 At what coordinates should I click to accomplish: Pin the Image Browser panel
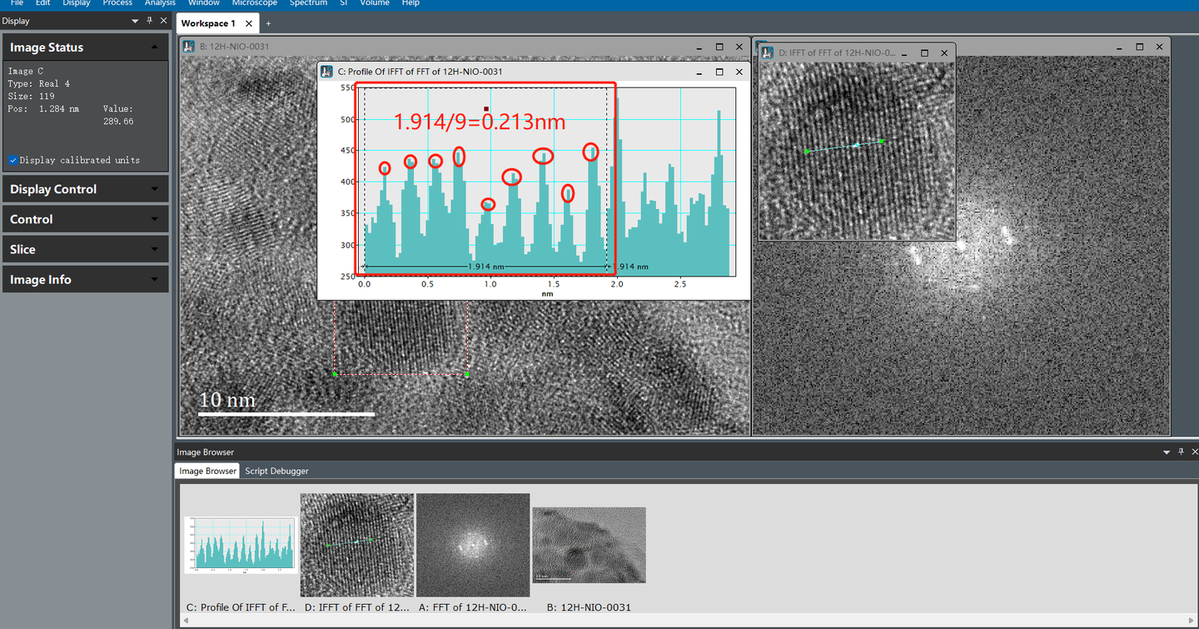point(1182,452)
